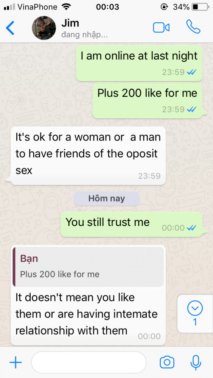Open the attachment plus menu

[16, 362]
